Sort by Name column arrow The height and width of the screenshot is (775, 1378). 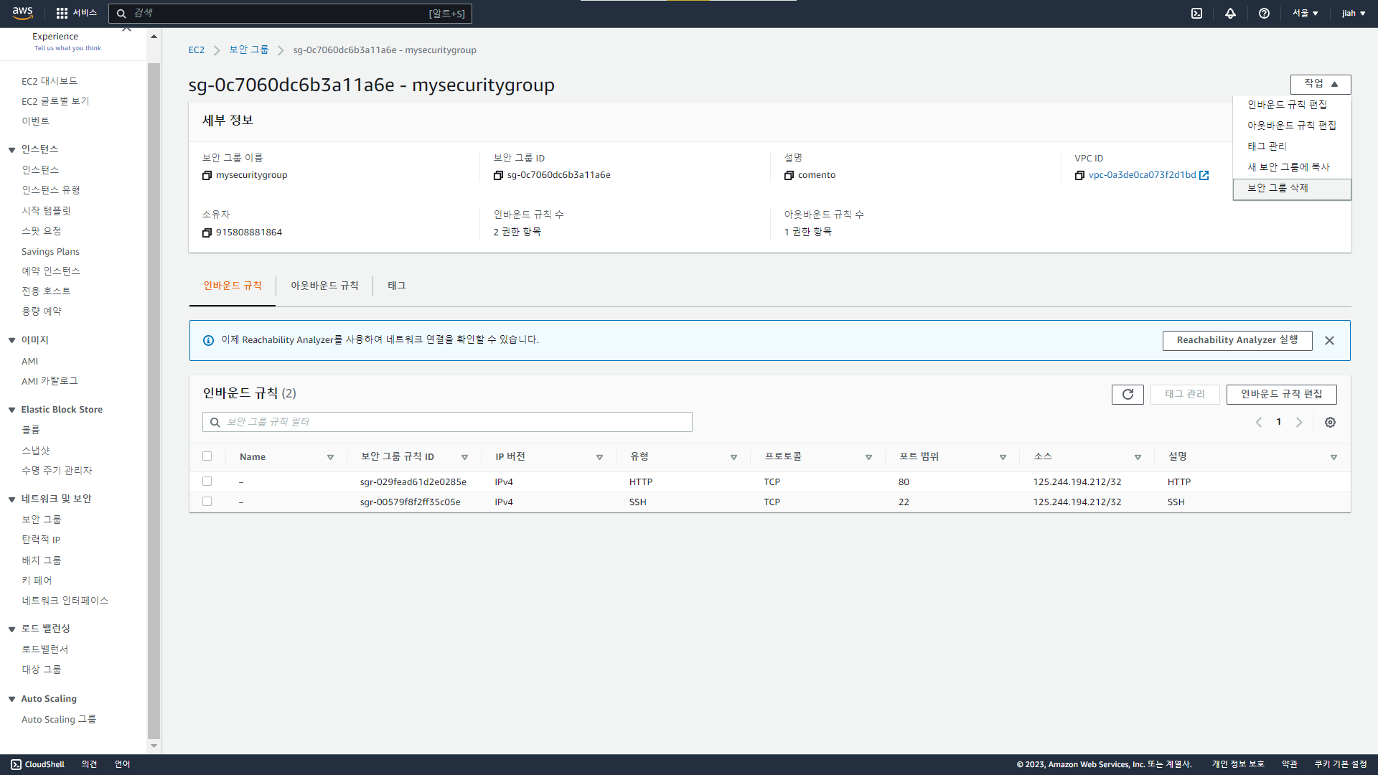pyautogui.click(x=330, y=457)
